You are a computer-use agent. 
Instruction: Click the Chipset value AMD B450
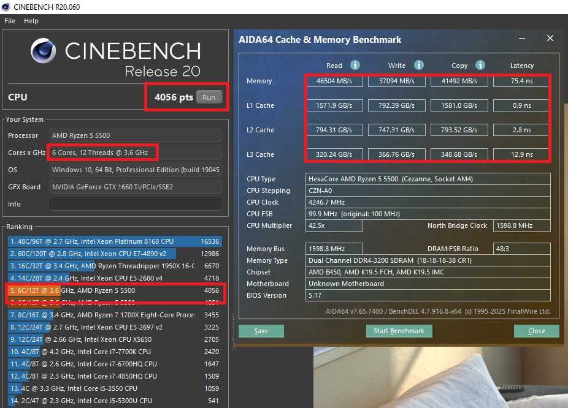pos(428,272)
